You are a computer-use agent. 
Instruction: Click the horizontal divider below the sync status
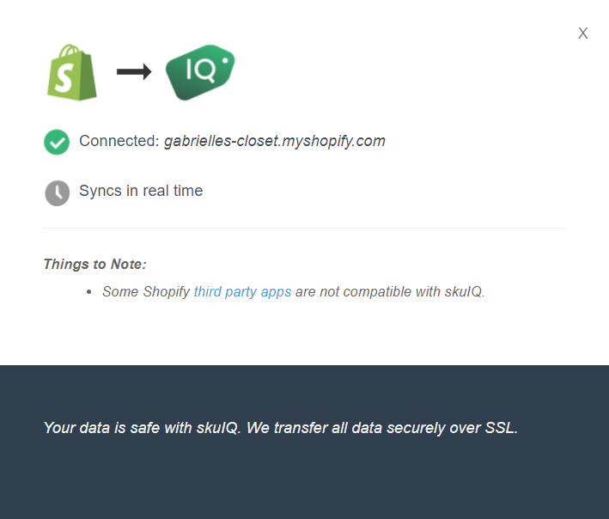pyautogui.click(x=305, y=229)
